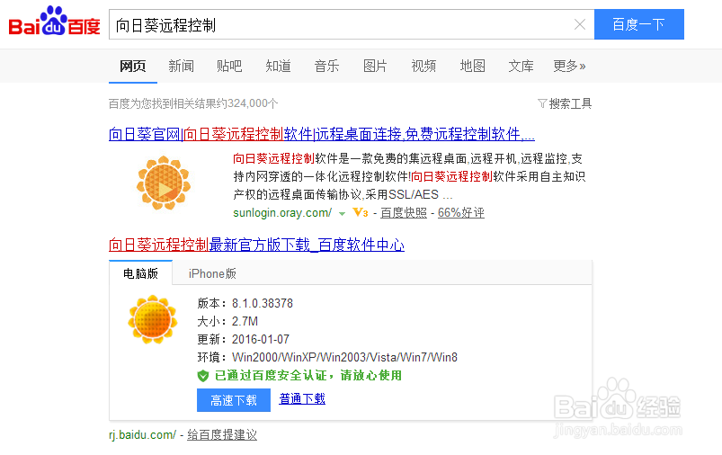Screen dimensions: 722x455
Task: Open the 视频 tab
Action: 423,67
